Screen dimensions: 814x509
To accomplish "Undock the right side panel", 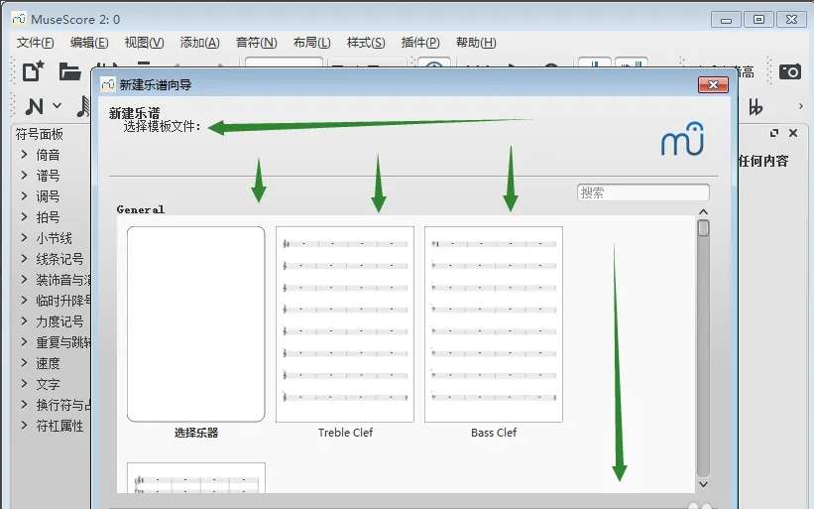I will coord(774,133).
